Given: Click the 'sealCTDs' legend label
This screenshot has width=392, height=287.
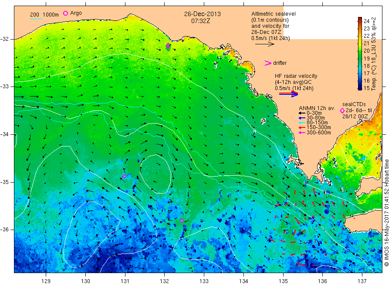Looking at the screenshot, I should click(354, 104).
